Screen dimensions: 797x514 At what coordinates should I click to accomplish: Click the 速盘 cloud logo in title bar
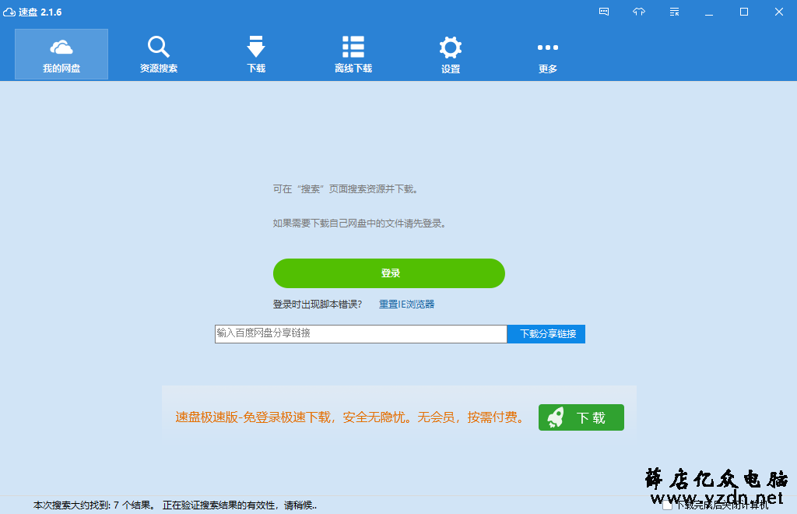tap(9, 12)
